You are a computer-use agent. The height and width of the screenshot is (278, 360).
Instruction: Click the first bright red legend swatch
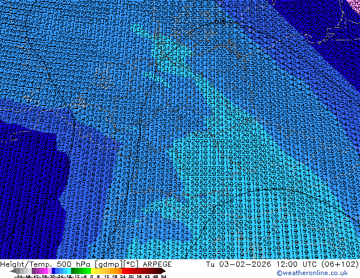pos(124,271)
